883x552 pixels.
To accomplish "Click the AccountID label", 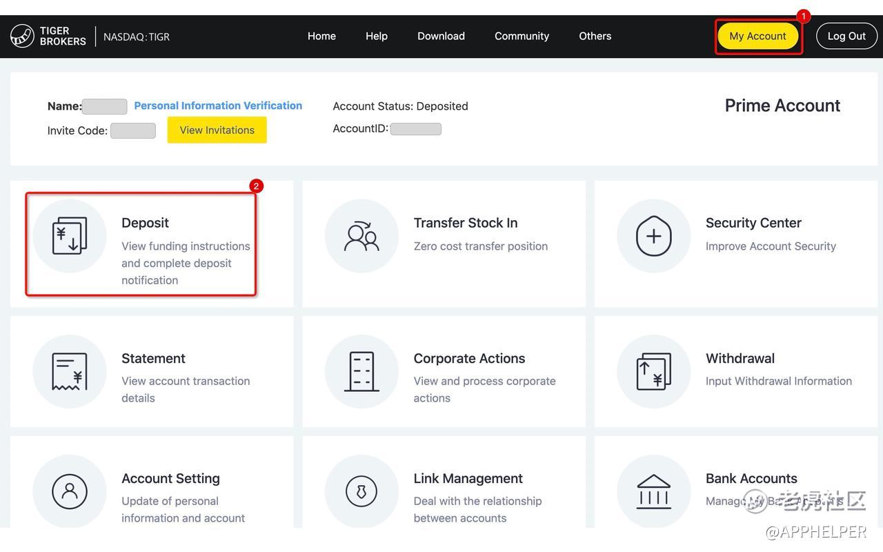I will coord(360,129).
